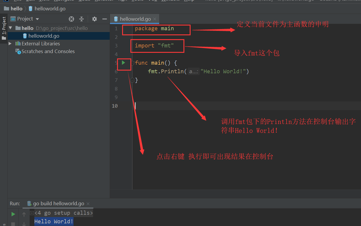Image resolution: width=361 pixels, height=226 pixels.
Task: Collapse the hello project folder
Action: 11,28
